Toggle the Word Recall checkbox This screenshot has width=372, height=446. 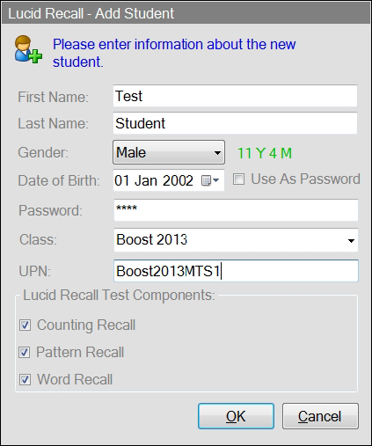click(25, 379)
